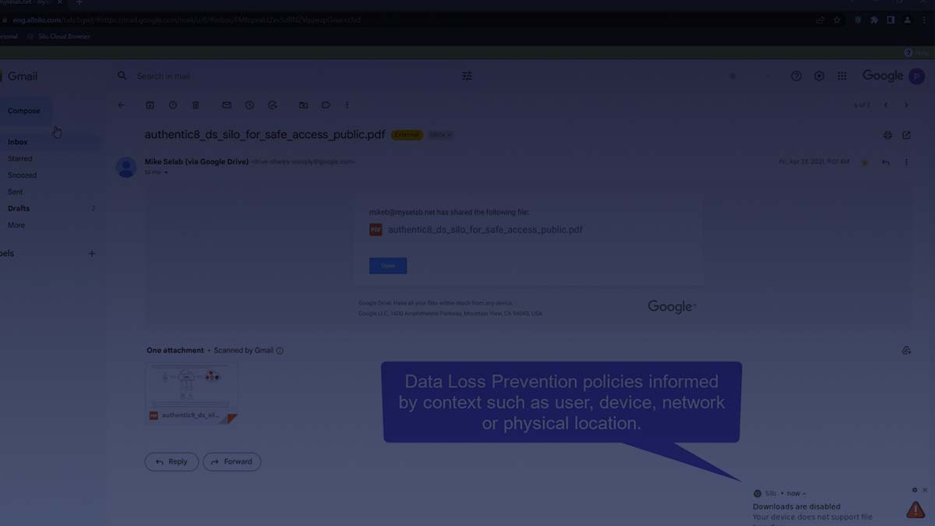Open the Labels icon in the toolbar
This screenshot has height=526, width=935.
326,105
